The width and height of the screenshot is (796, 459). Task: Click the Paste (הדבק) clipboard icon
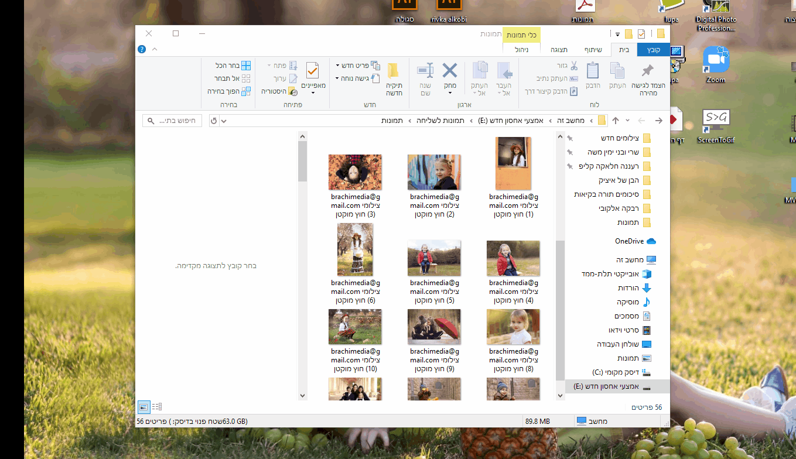coord(593,70)
